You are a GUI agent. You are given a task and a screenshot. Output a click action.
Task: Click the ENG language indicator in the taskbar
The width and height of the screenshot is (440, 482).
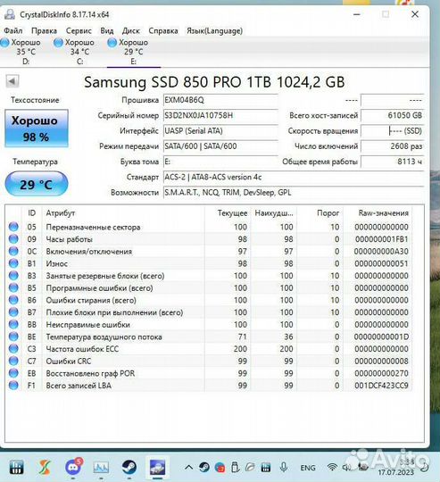(308, 468)
